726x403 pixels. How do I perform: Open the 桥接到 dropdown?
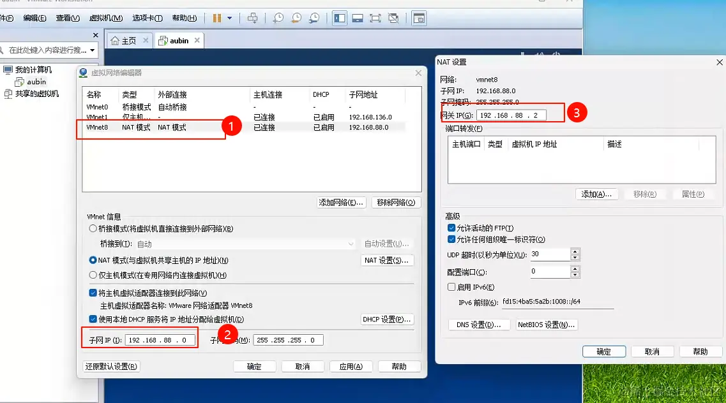245,244
